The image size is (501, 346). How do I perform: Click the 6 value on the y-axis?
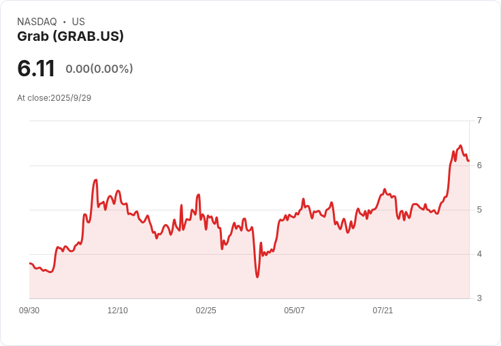point(479,166)
